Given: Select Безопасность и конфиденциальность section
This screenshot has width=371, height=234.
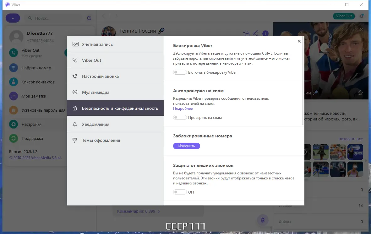Looking at the screenshot, I should coord(115,108).
